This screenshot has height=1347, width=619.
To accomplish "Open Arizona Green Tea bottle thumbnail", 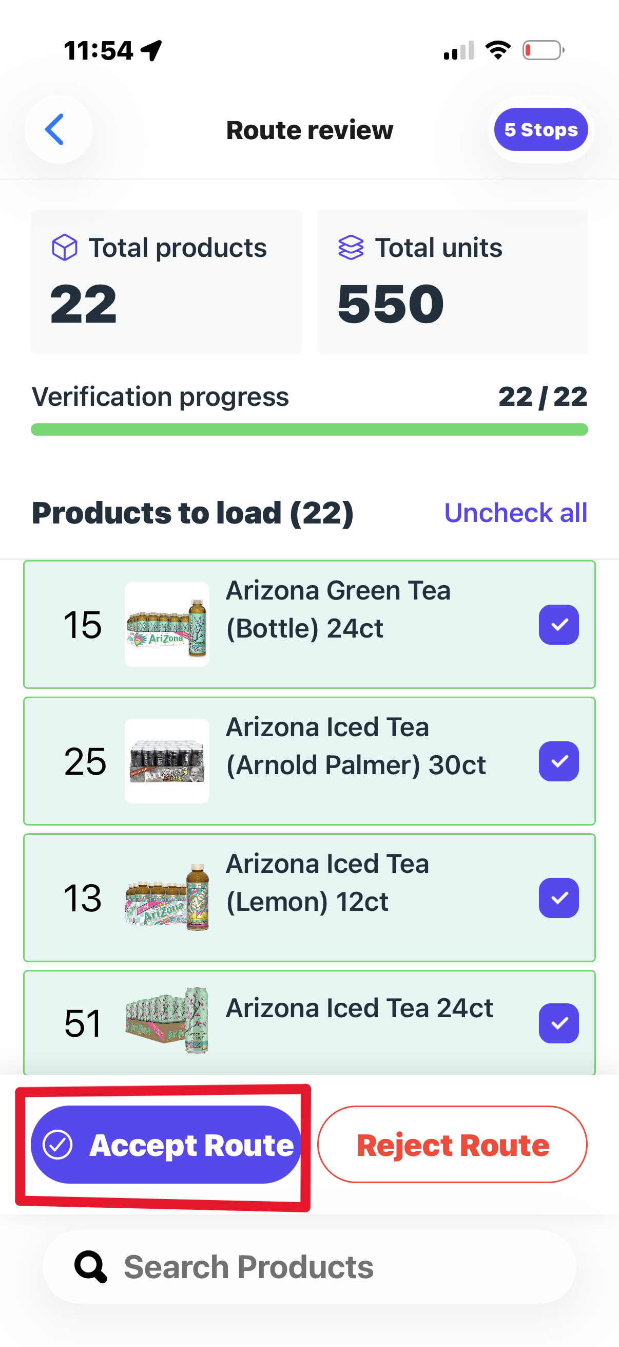I will pos(167,624).
